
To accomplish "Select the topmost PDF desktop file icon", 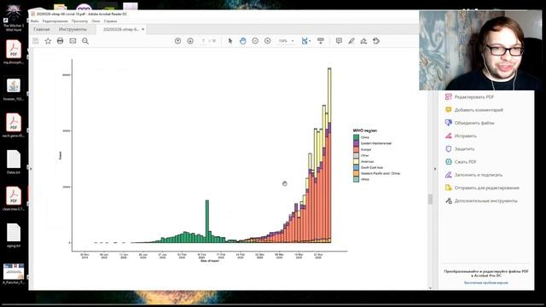I will pos(14,52).
